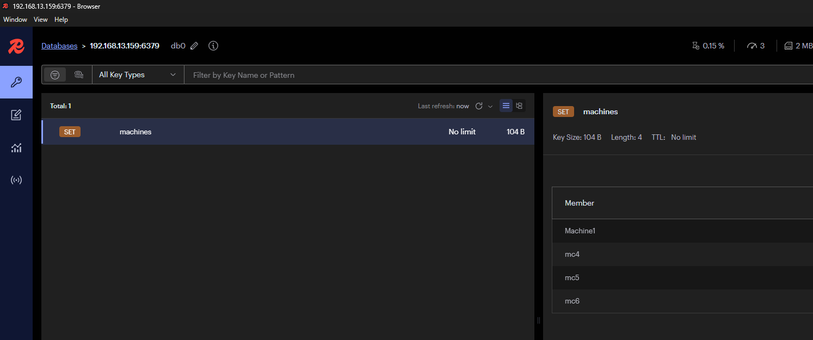813x340 pixels.
Task: Open the Help menu
Action: point(61,20)
